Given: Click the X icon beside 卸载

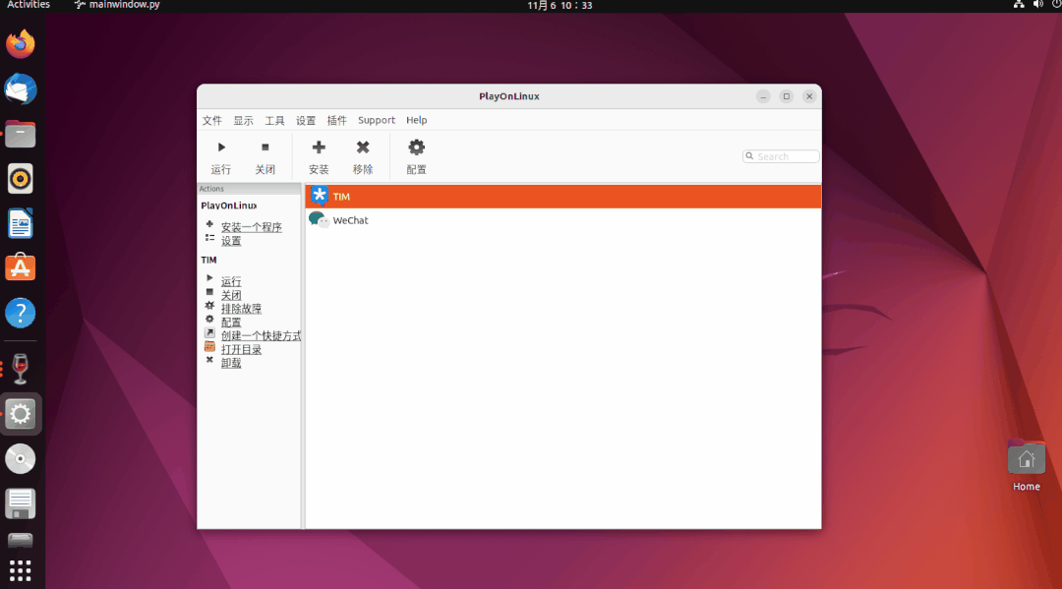Looking at the screenshot, I should tap(210, 360).
